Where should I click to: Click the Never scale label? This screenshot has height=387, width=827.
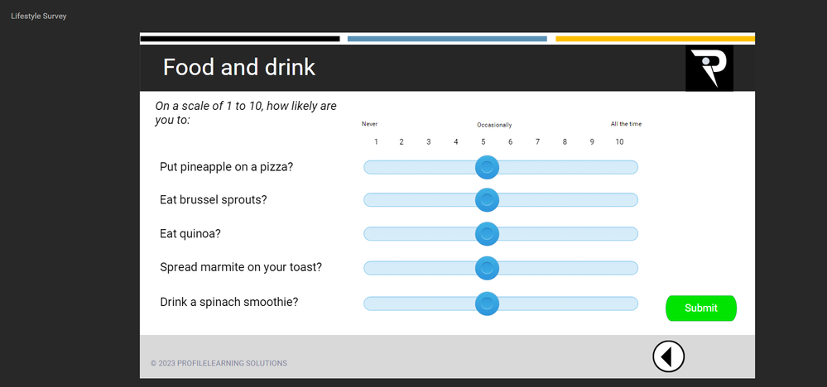369,124
